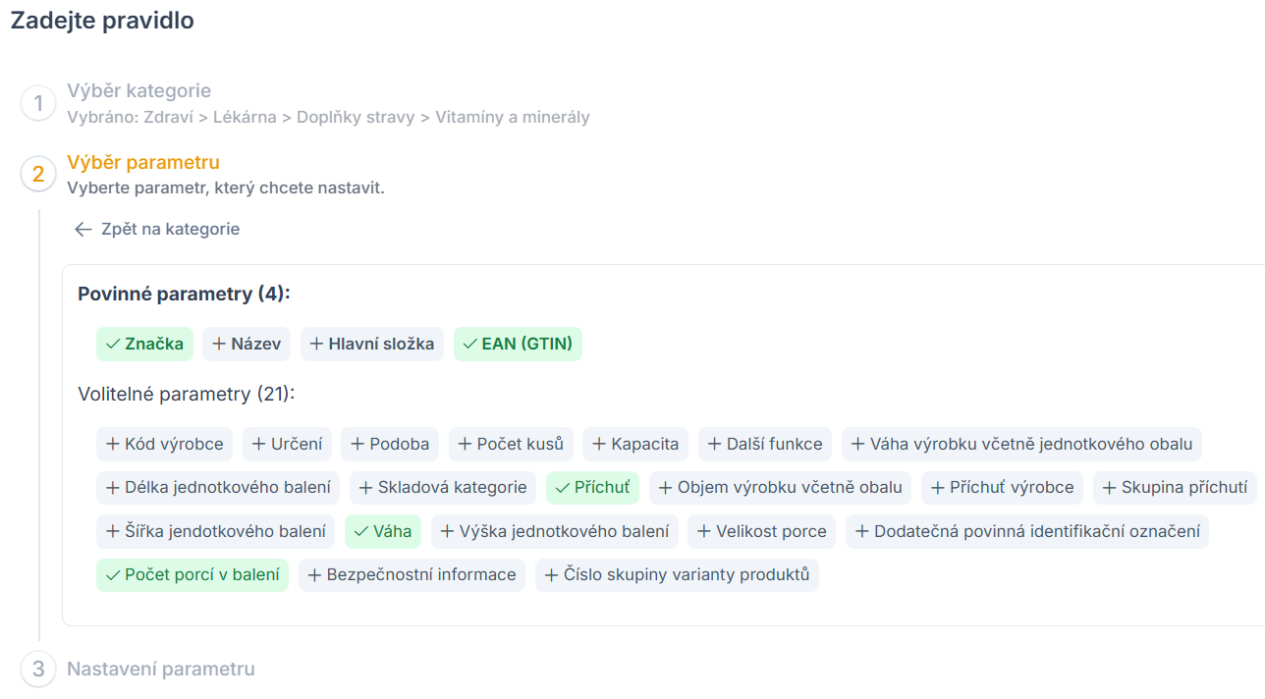
Task: Click the plus icon on Velikost porce
Action: pyautogui.click(x=704, y=531)
